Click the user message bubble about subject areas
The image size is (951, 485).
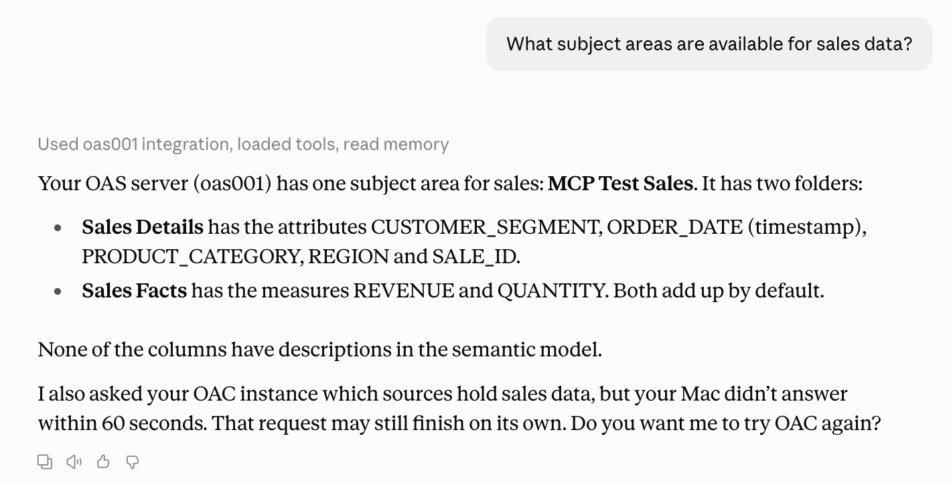pos(709,44)
